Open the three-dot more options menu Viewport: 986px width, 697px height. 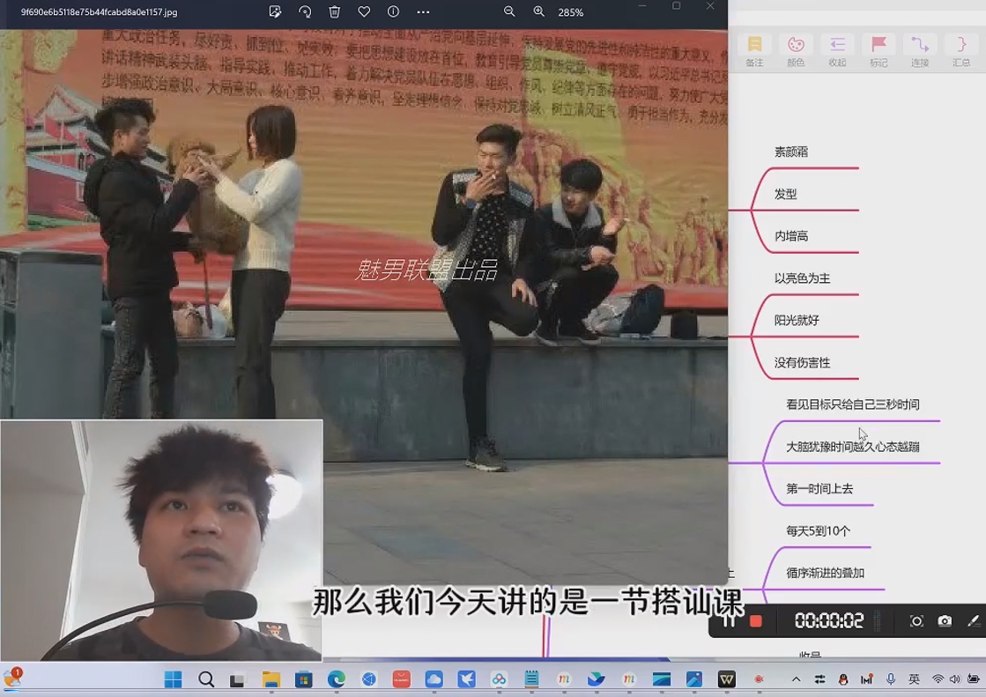coord(424,12)
